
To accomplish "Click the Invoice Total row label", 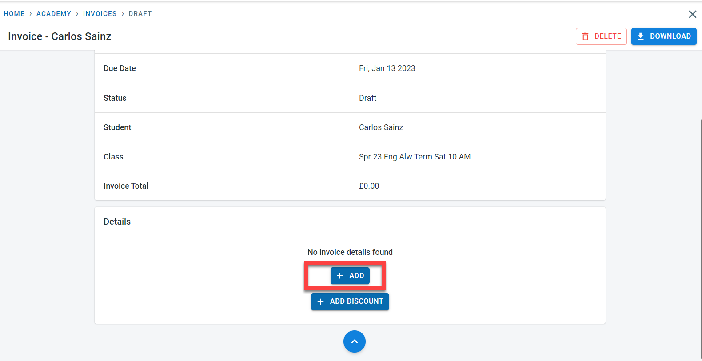I will click(126, 186).
